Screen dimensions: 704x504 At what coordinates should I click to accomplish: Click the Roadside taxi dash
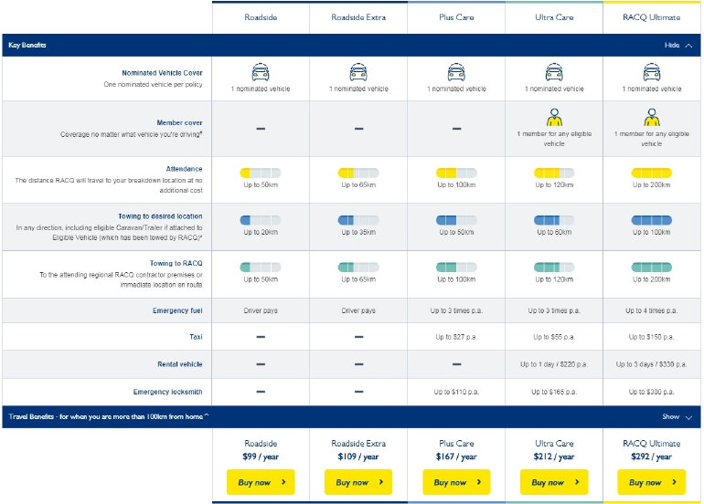coord(261,337)
